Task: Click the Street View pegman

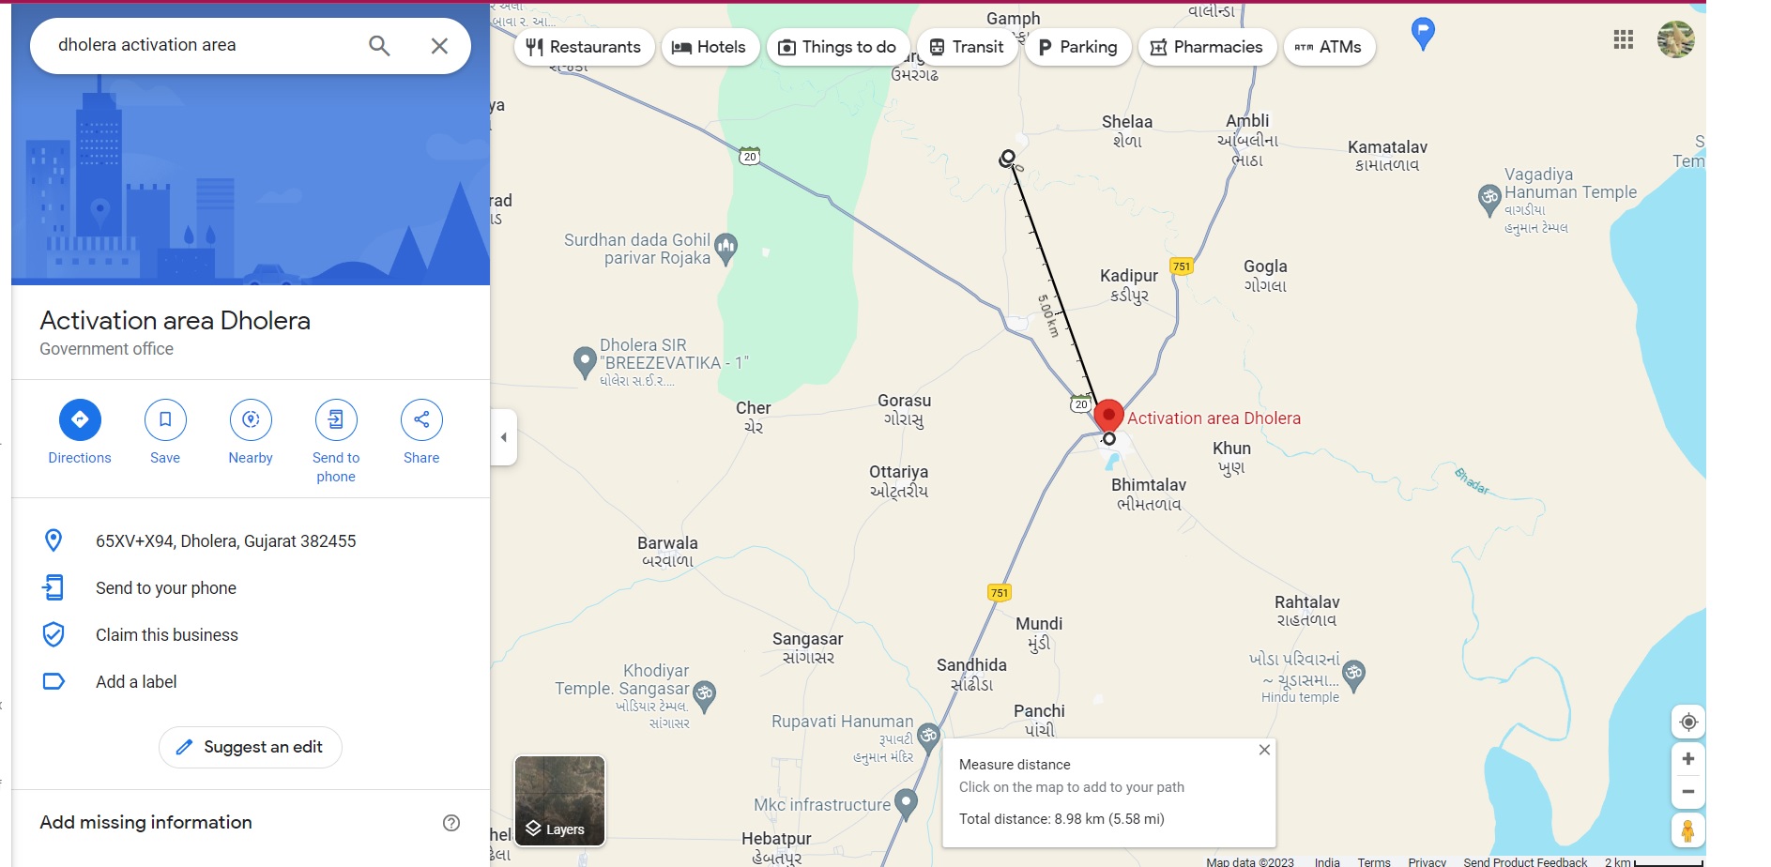Action: (1688, 830)
